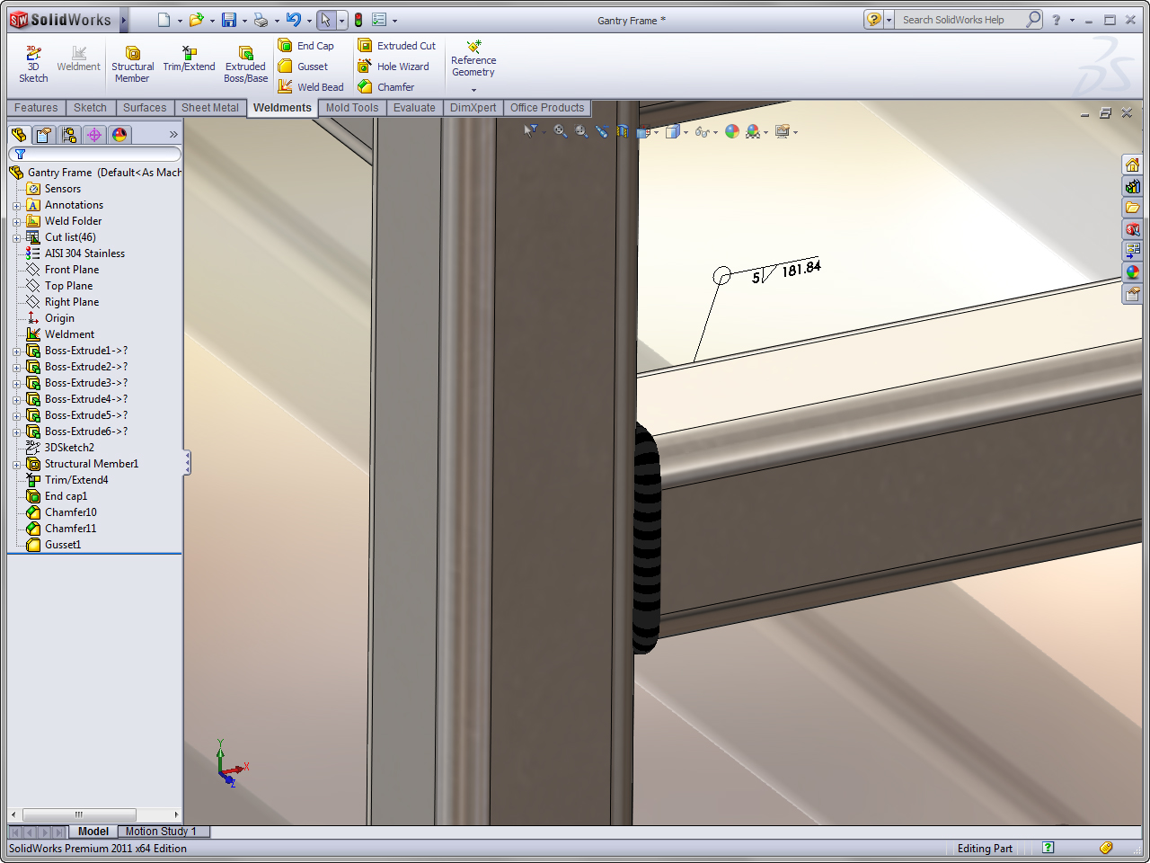Screen dimensions: 1150x863
Task: Select Gusset1 in the feature tree
Action: tap(63, 545)
